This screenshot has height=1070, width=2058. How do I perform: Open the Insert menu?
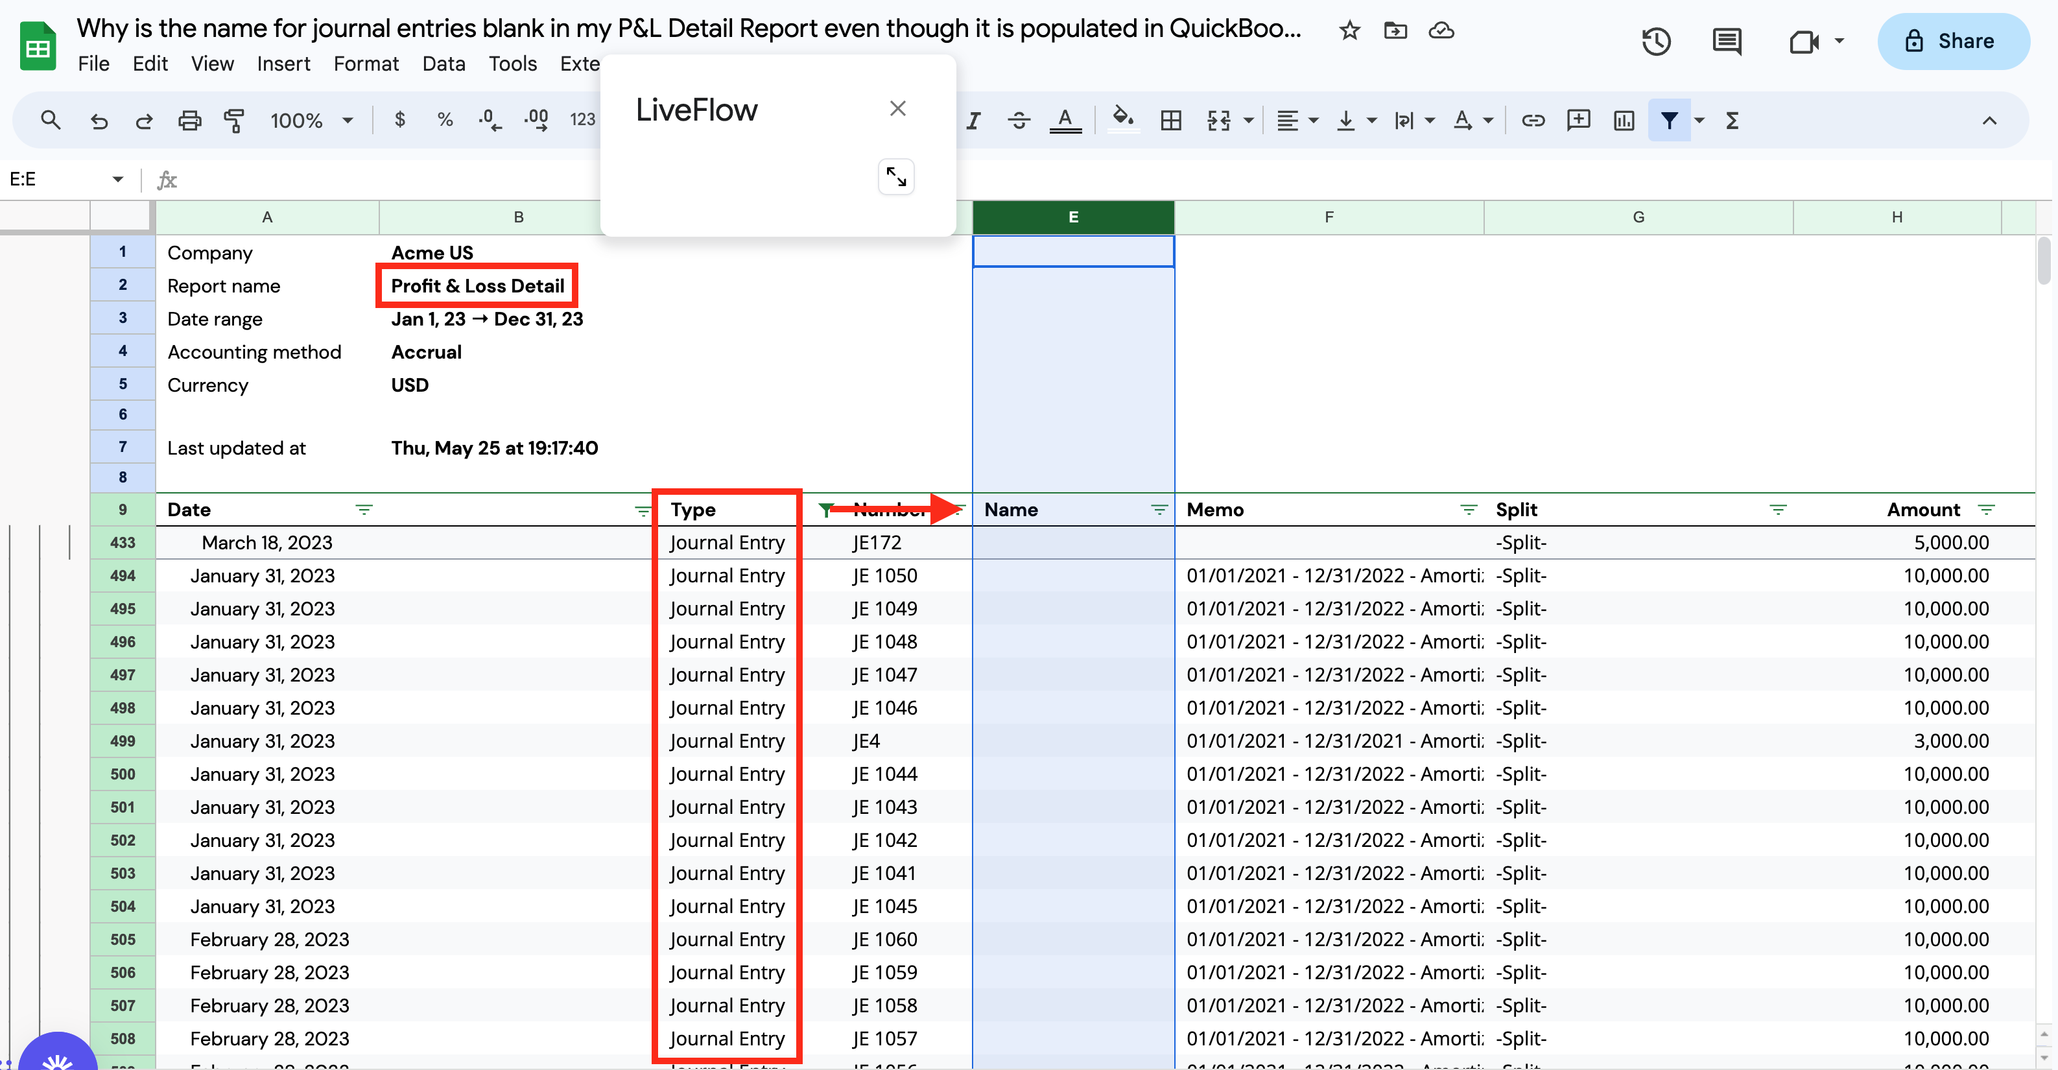pos(283,63)
